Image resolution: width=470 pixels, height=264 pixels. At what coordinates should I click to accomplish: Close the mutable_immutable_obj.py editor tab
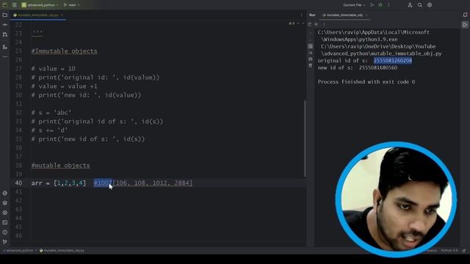click(x=62, y=15)
